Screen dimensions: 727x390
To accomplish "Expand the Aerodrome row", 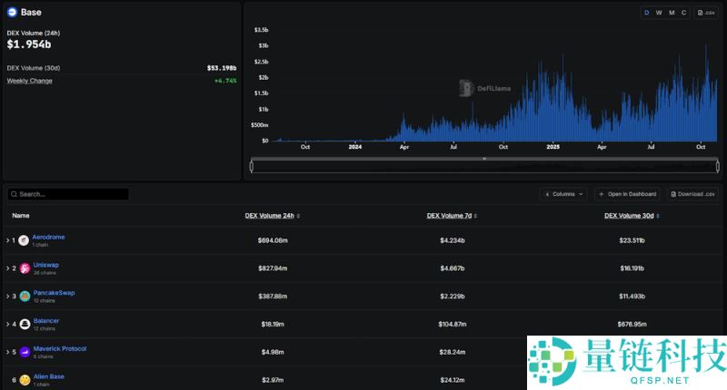I will pyautogui.click(x=7, y=240).
